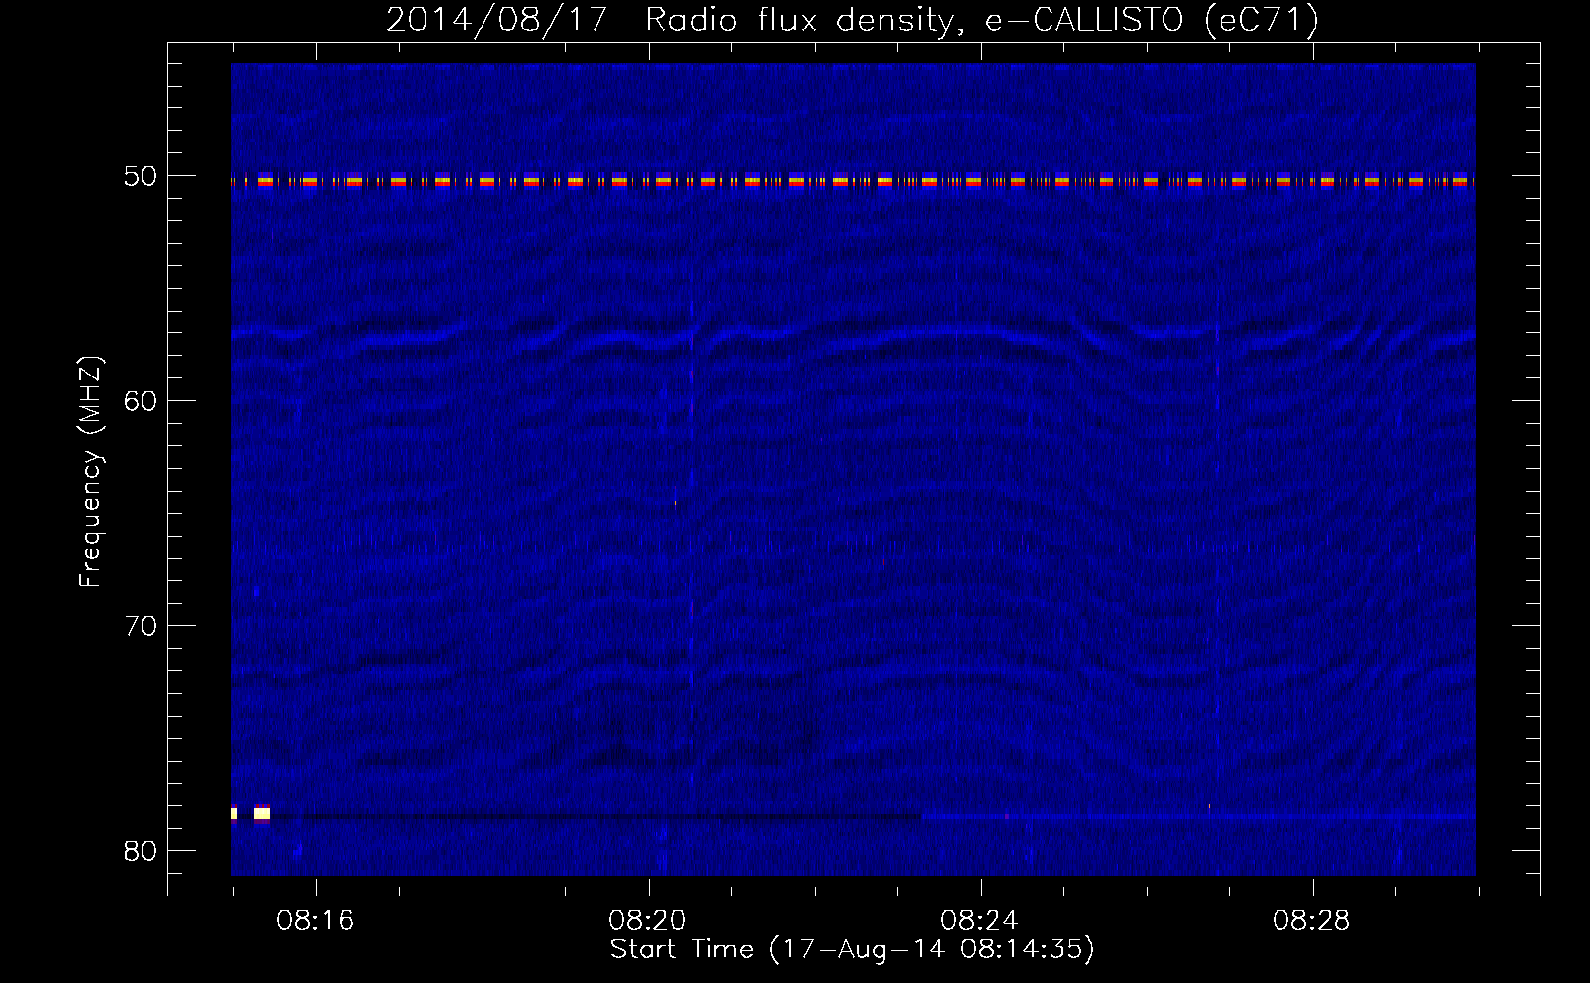1590x983 pixels.
Task: Click the 08:24 time tick label
Action: [x=979, y=921]
